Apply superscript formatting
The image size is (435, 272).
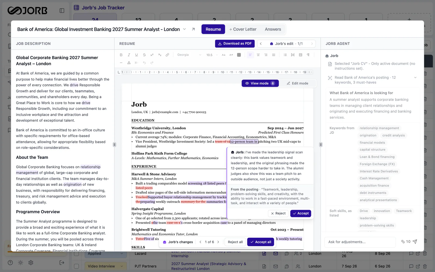[152, 55]
